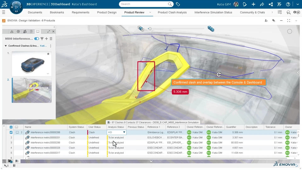This screenshot has height=170, width=302.
Task: Show more dashboard tabs with the right chevron
Action: coord(272,12)
